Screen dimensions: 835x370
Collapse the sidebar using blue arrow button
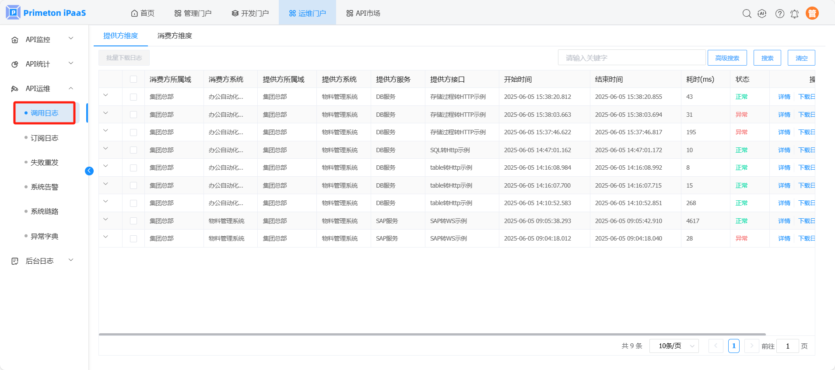(89, 171)
